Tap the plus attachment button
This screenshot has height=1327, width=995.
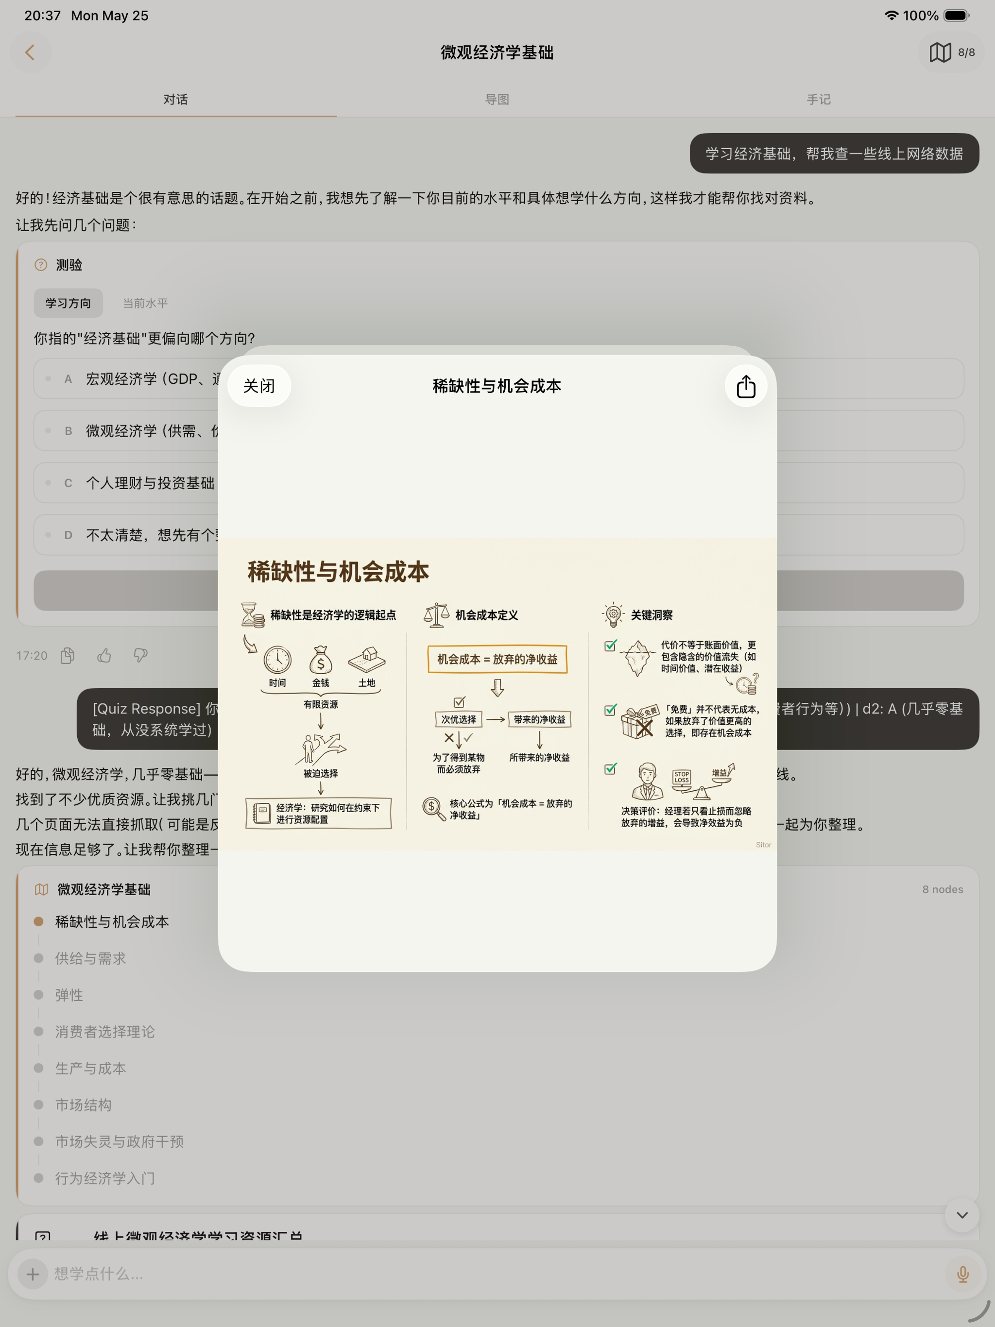pos(33,1274)
